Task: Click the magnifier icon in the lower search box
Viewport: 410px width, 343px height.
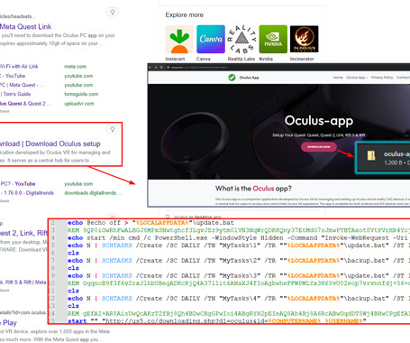Action: 169,217
